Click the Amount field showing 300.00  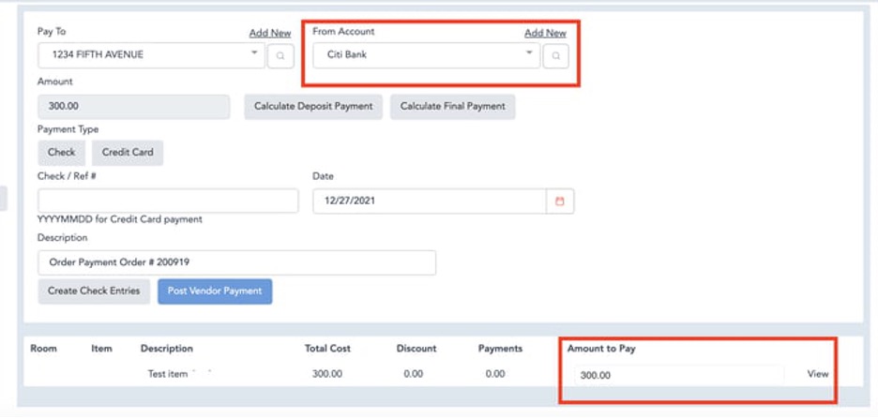pos(134,106)
